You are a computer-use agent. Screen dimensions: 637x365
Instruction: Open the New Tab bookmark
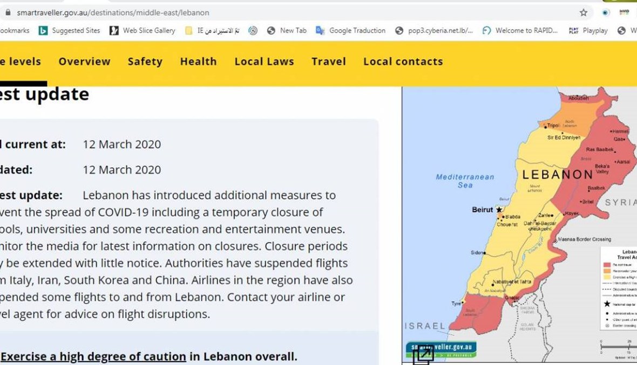tap(287, 31)
